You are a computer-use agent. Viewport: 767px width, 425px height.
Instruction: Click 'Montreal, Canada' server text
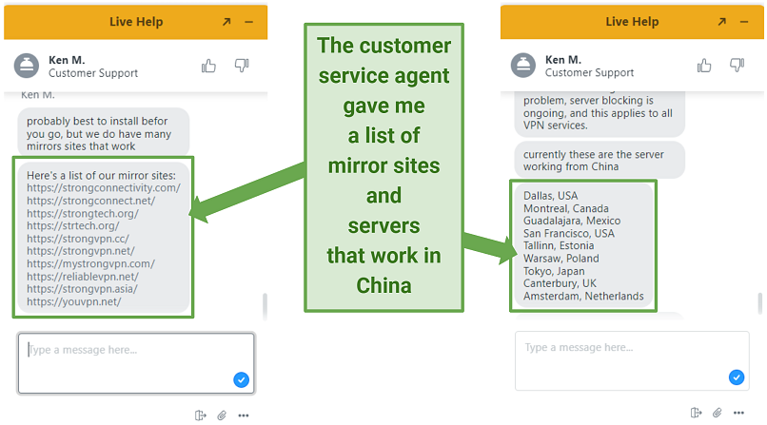tap(566, 208)
